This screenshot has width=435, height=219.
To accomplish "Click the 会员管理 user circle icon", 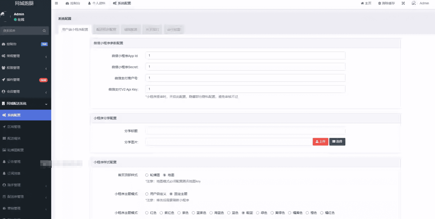I will 4,92.
